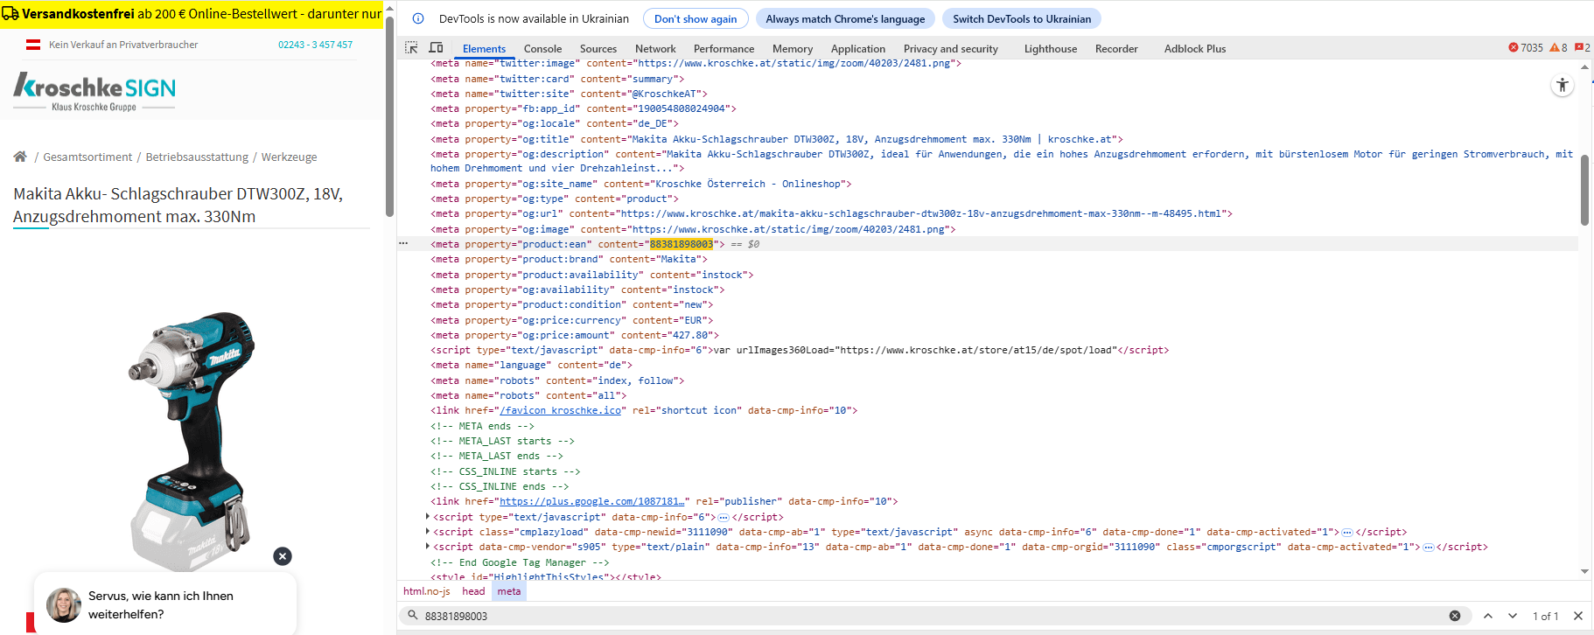This screenshot has width=1594, height=635.
Task: Expand collapsed ellipsis in cmporgscript script
Action: [1428, 548]
